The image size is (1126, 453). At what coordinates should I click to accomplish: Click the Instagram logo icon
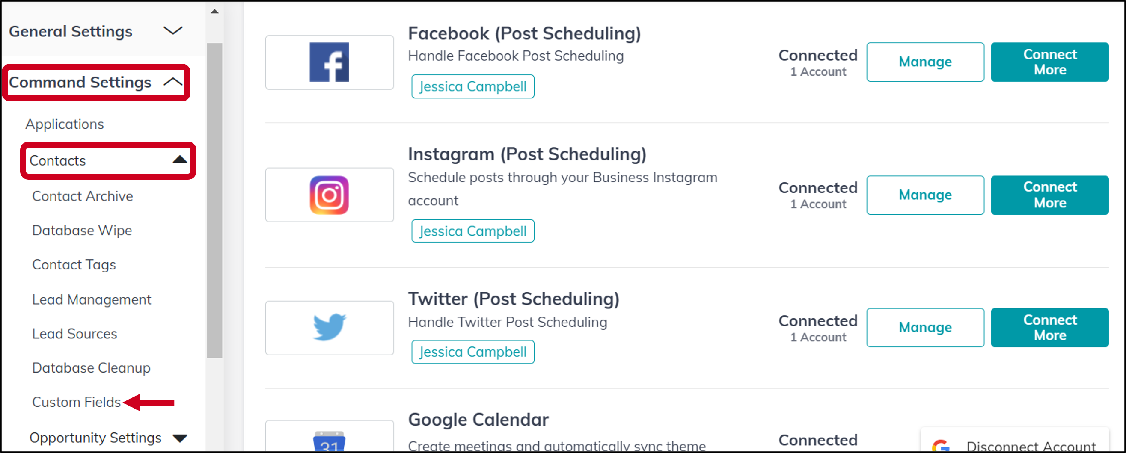329,195
